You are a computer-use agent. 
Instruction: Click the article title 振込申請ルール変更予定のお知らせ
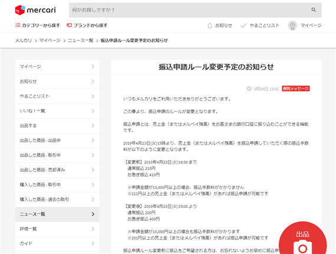(216, 67)
